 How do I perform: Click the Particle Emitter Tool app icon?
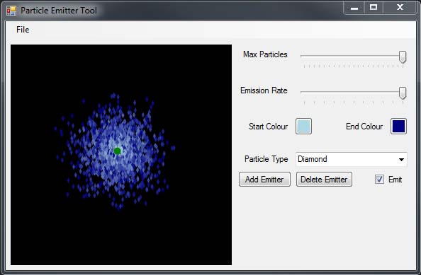[x=11, y=11]
